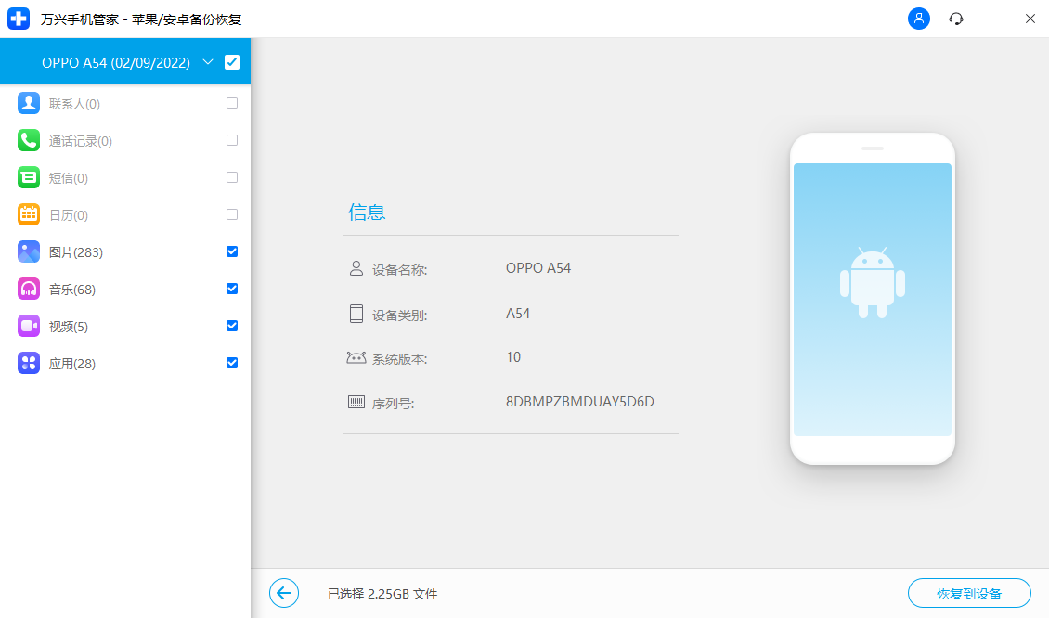
Task: Click the headset support icon
Action: point(955,19)
